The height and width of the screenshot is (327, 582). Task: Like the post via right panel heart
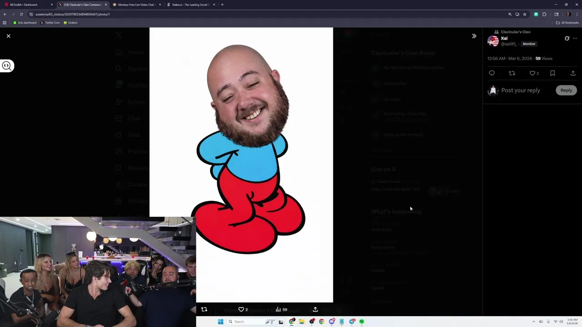pos(532,73)
